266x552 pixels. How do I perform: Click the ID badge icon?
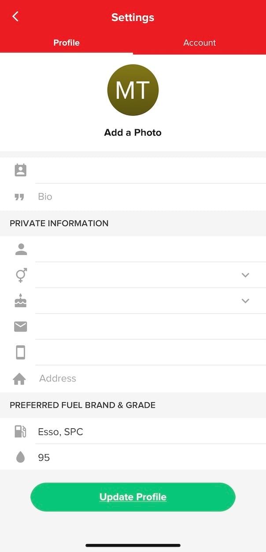pyautogui.click(x=21, y=170)
